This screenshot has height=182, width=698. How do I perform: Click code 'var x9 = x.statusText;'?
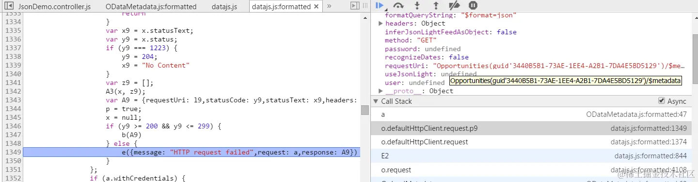[x=149, y=30]
